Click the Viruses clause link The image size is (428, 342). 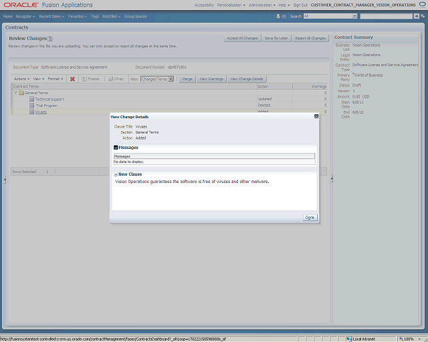[x=41, y=112]
